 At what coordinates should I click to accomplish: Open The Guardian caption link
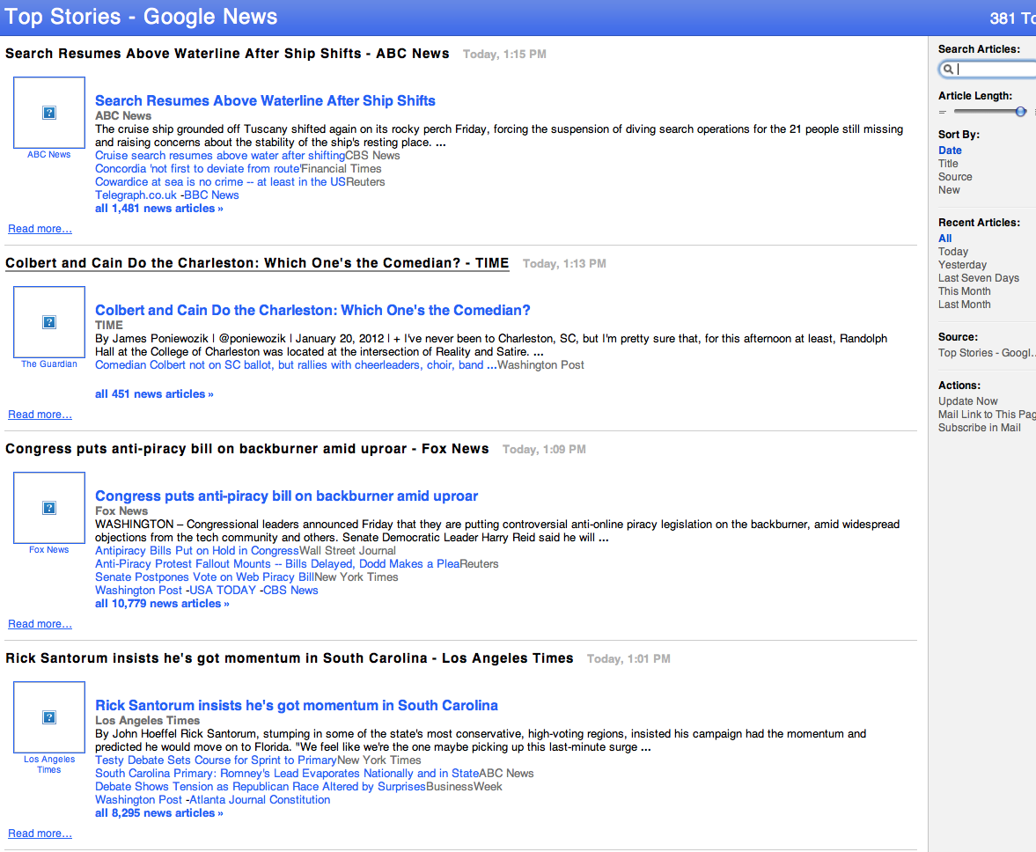coord(49,364)
